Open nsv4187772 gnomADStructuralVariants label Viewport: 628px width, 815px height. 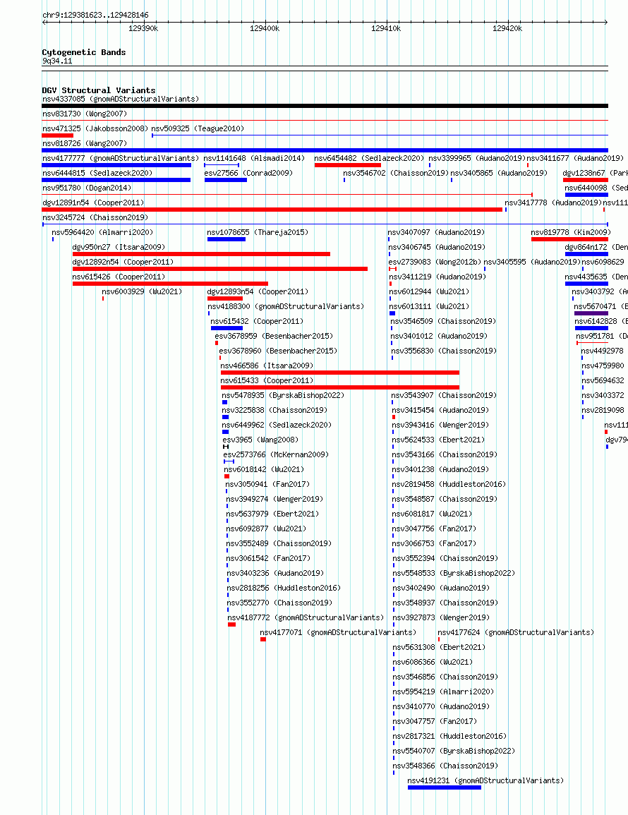click(306, 617)
